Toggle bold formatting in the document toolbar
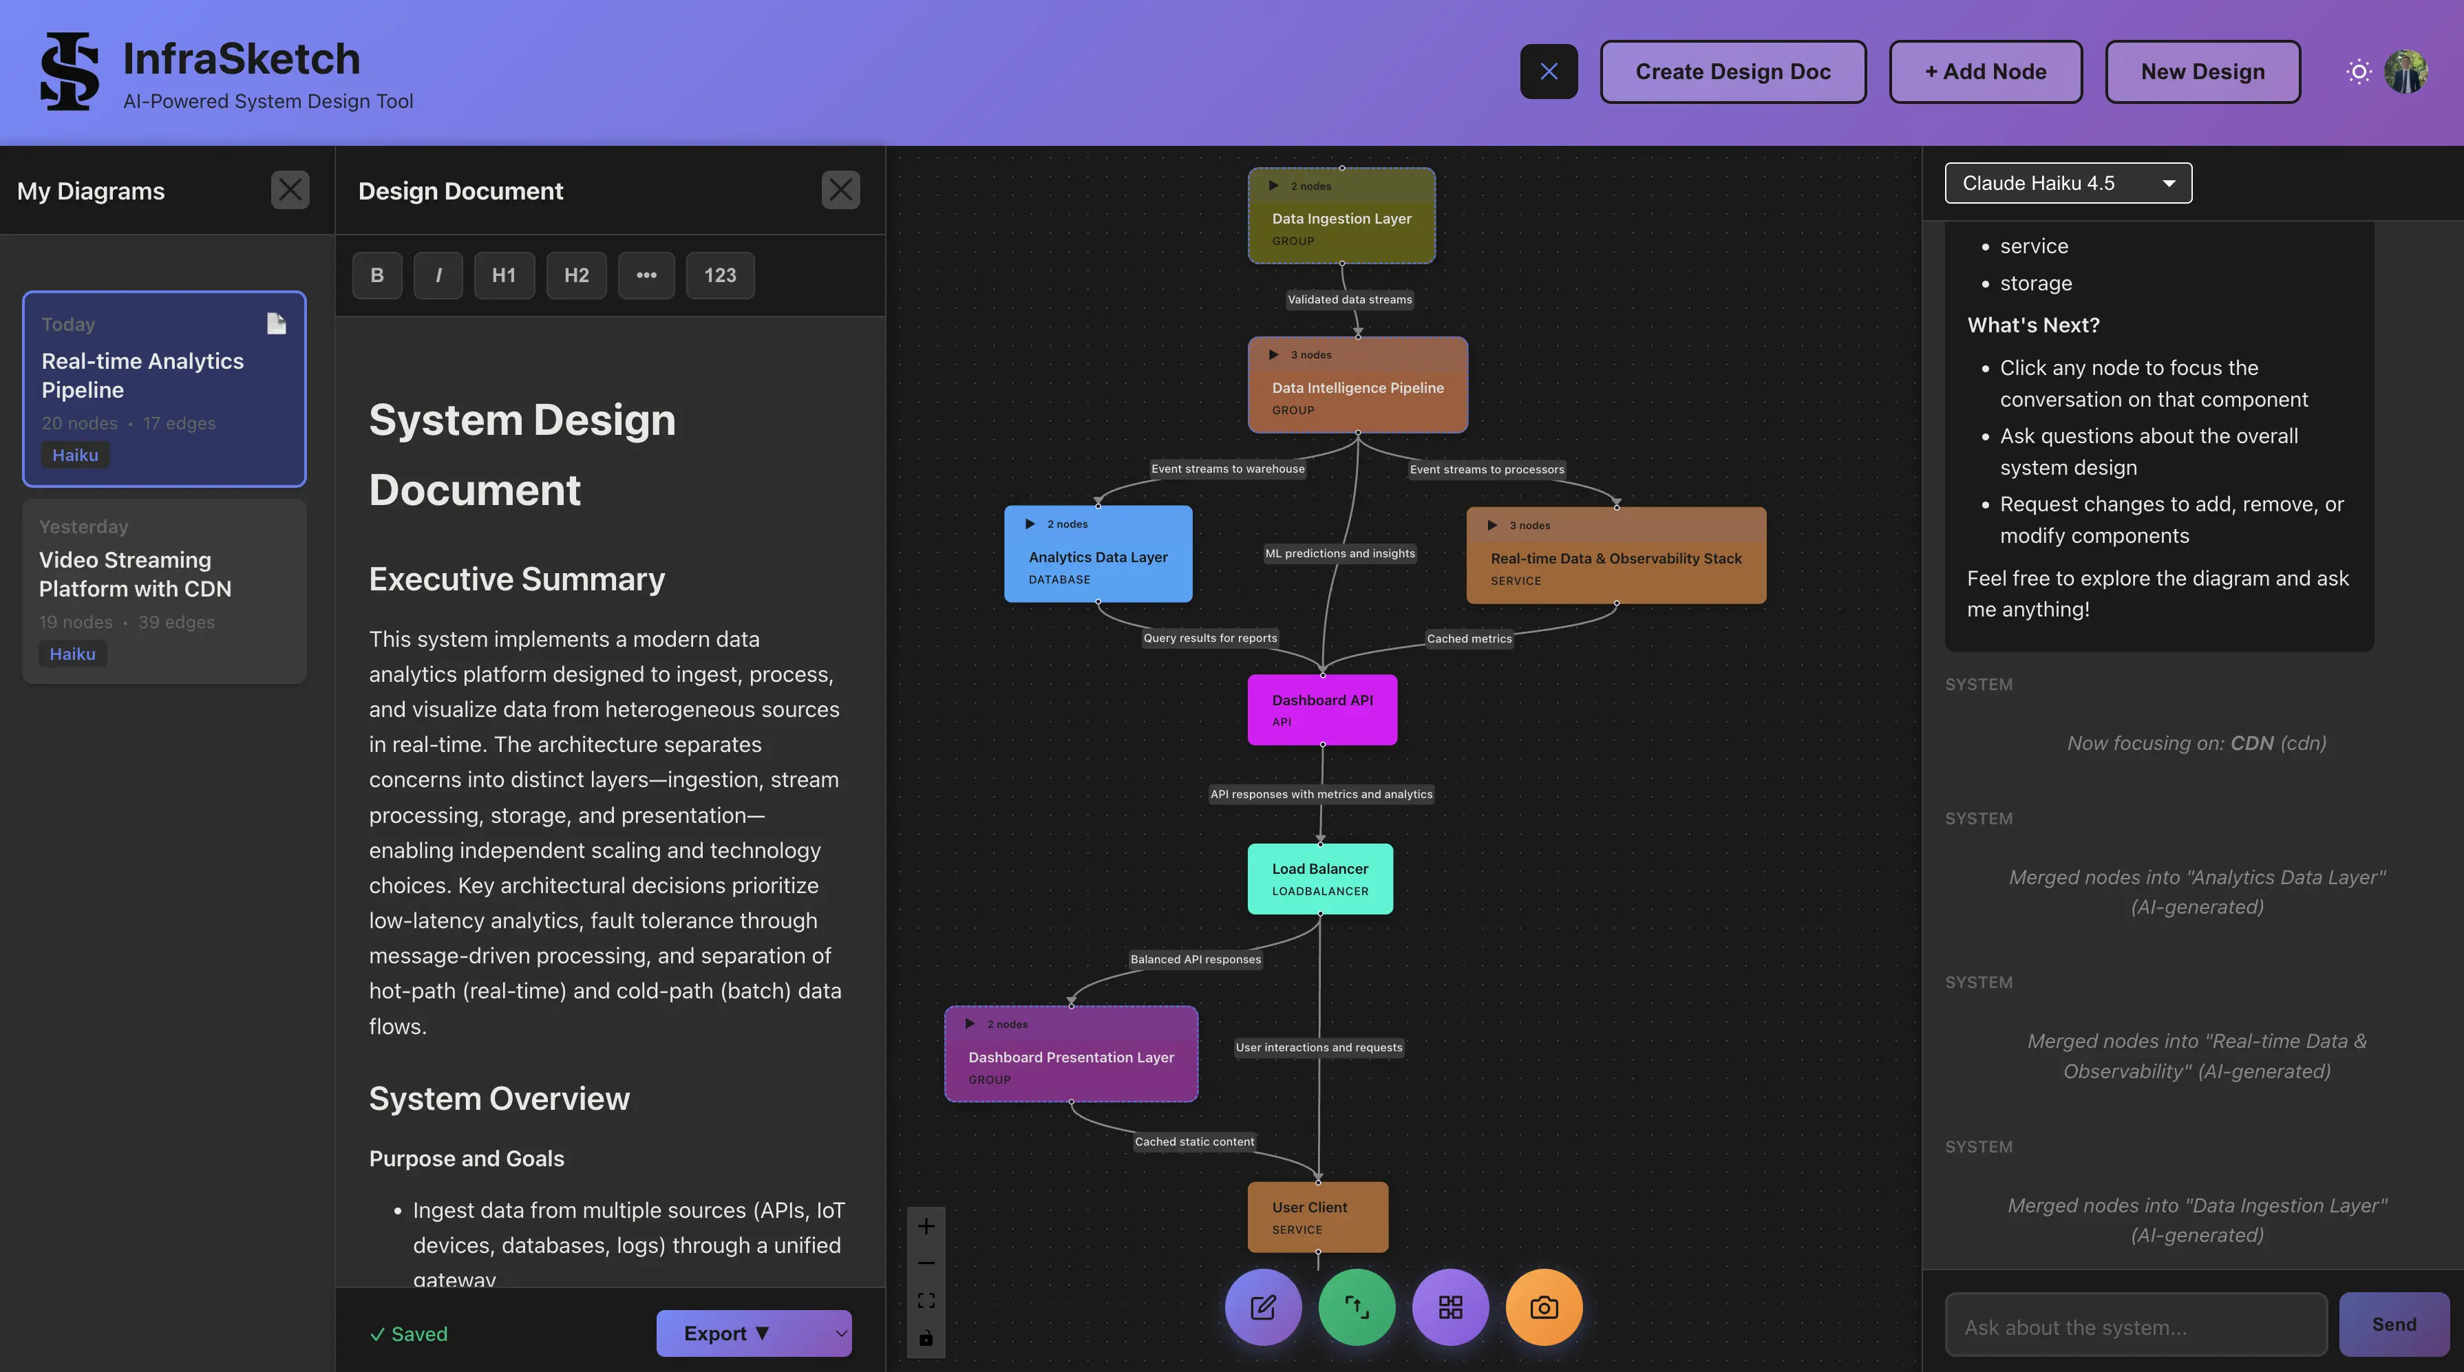 tap(377, 275)
